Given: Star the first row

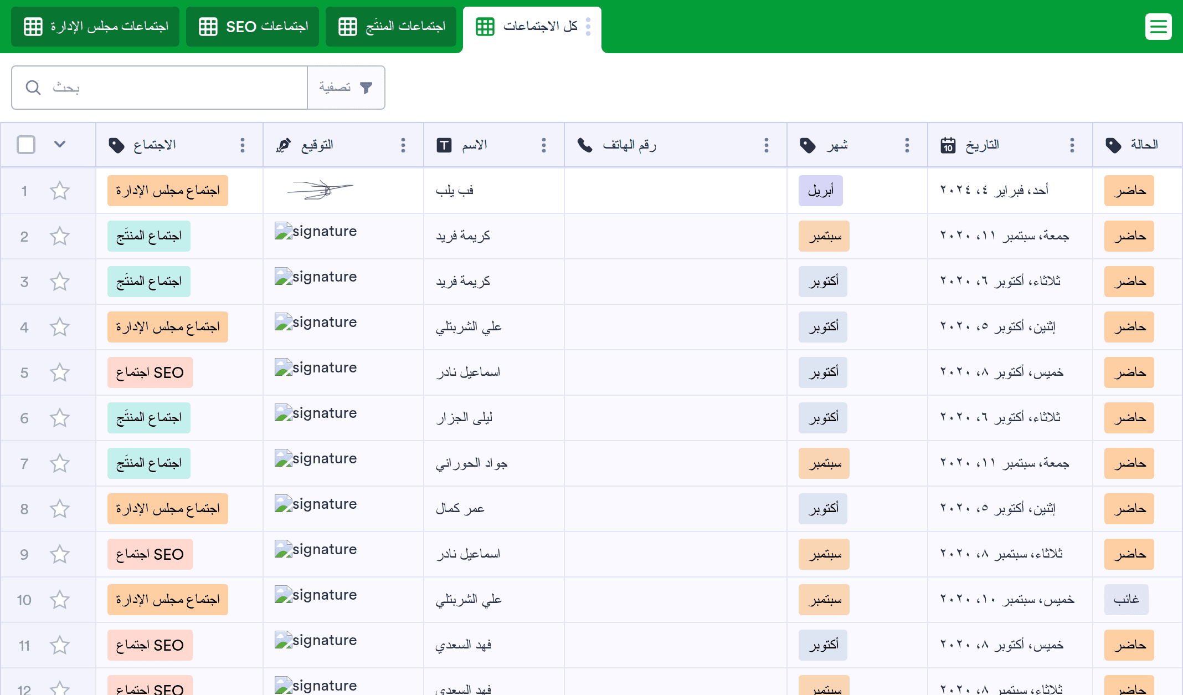Looking at the screenshot, I should pyautogui.click(x=60, y=191).
